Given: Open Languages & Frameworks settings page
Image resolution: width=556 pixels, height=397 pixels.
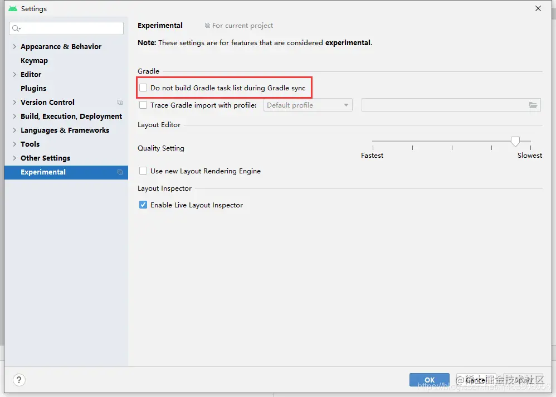Looking at the screenshot, I should (65, 130).
